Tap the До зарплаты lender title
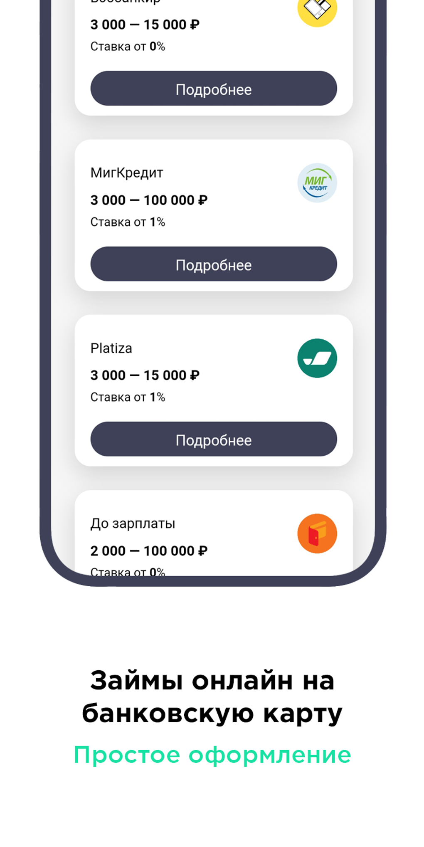Screen dimensions: 424x847 pyautogui.click(x=133, y=524)
